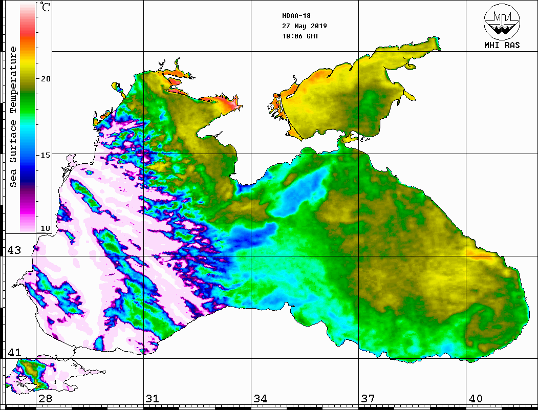Click the '10' mark on temperature scale

point(46,228)
